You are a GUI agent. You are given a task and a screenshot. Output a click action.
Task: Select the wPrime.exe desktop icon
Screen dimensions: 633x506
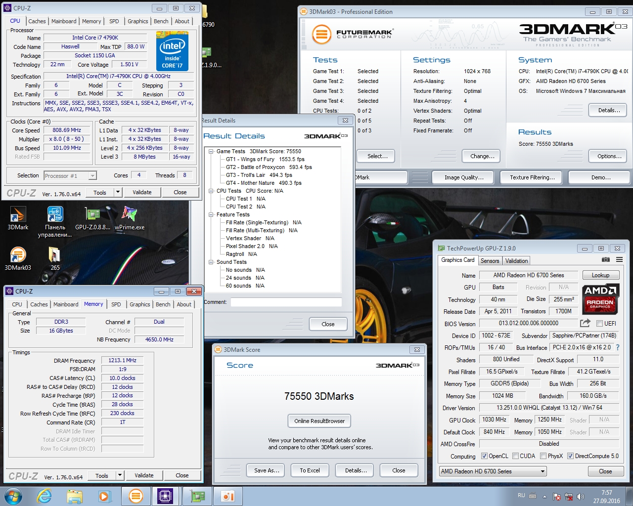tap(130, 218)
